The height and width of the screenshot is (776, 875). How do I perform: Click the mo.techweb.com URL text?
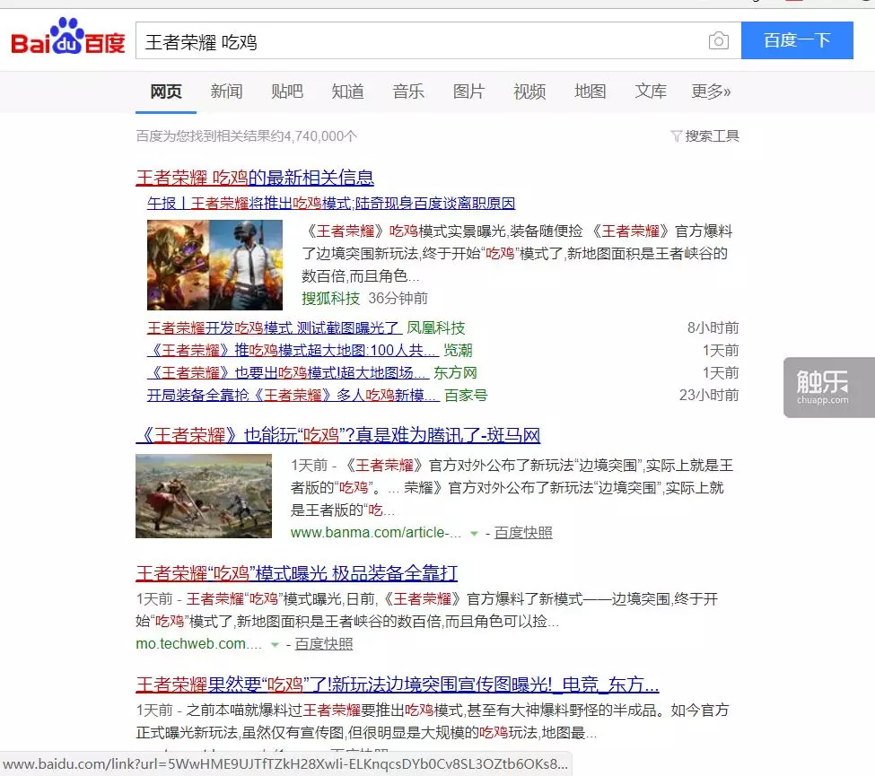(198, 644)
